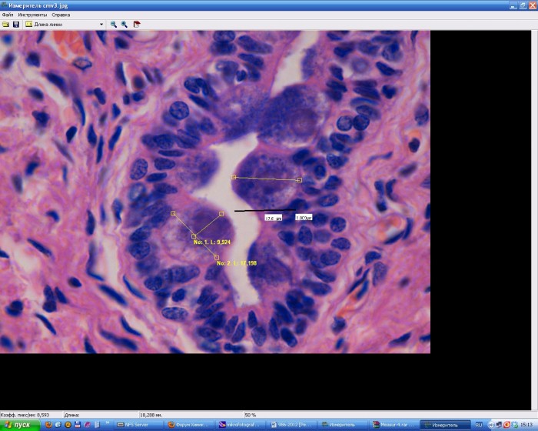This screenshot has width=538, height=431.
Task: Click Firefox icon in quick launch bar
Action: tap(48, 425)
